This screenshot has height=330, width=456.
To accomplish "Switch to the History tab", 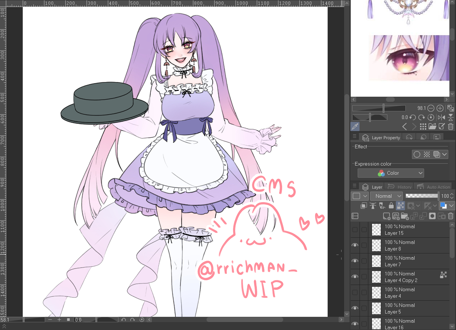I will (400, 187).
